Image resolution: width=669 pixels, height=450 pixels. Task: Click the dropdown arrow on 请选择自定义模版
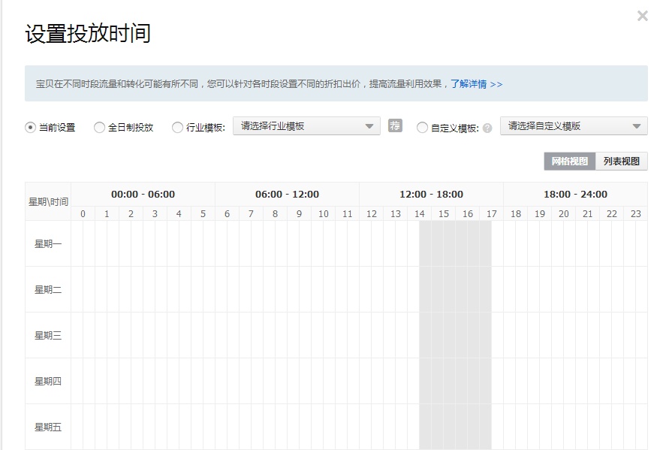[637, 126]
